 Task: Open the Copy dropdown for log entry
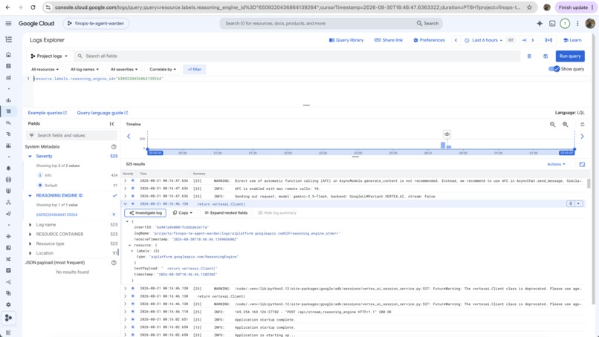[x=183, y=213]
